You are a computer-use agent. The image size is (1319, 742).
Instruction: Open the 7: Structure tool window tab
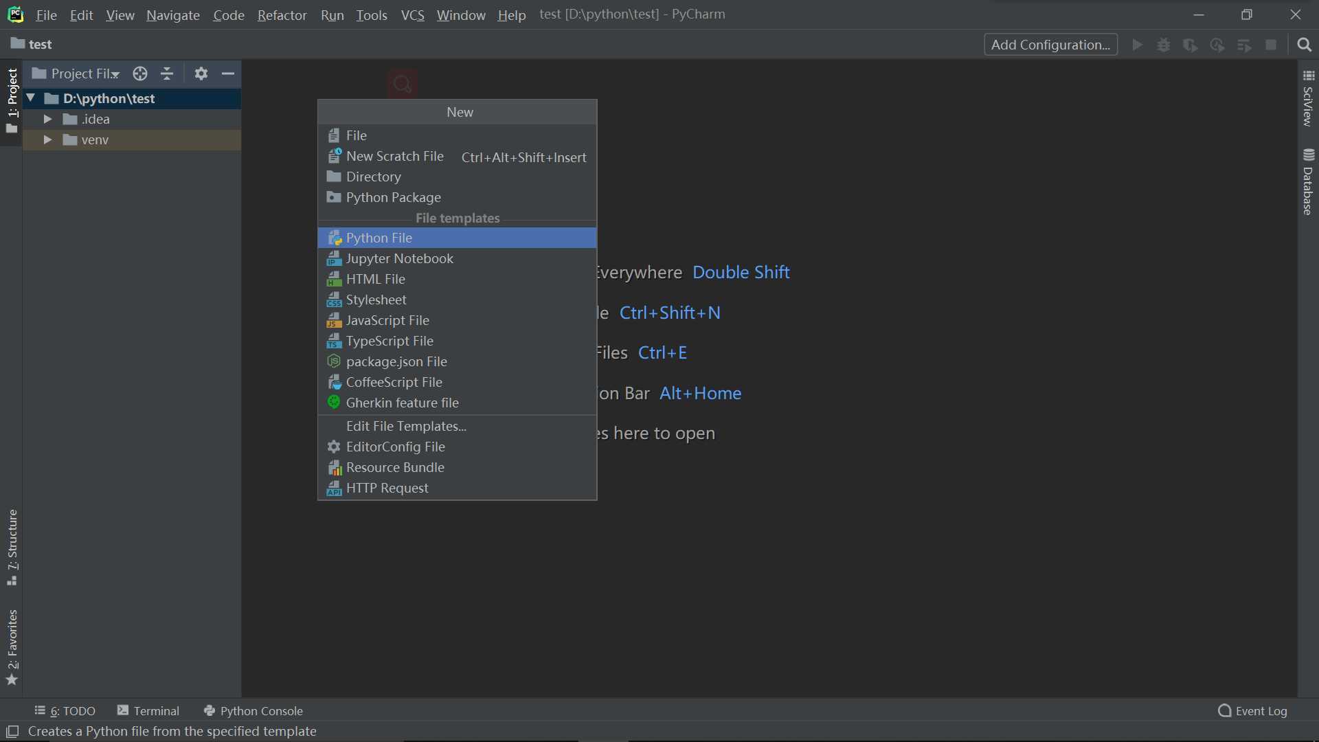click(x=12, y=547)
